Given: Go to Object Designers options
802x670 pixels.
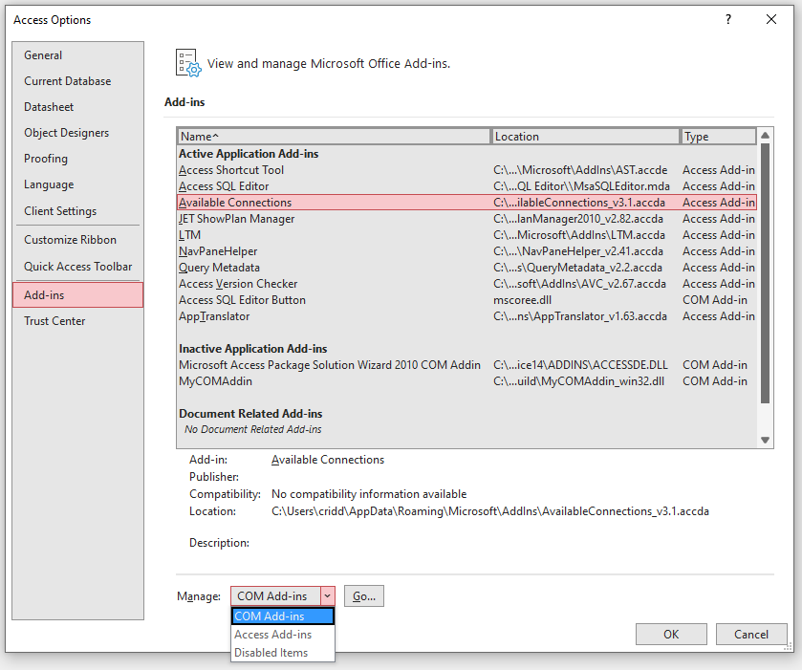Looking at the screenshot, I should pyautogui.click(x=77, y=133).
